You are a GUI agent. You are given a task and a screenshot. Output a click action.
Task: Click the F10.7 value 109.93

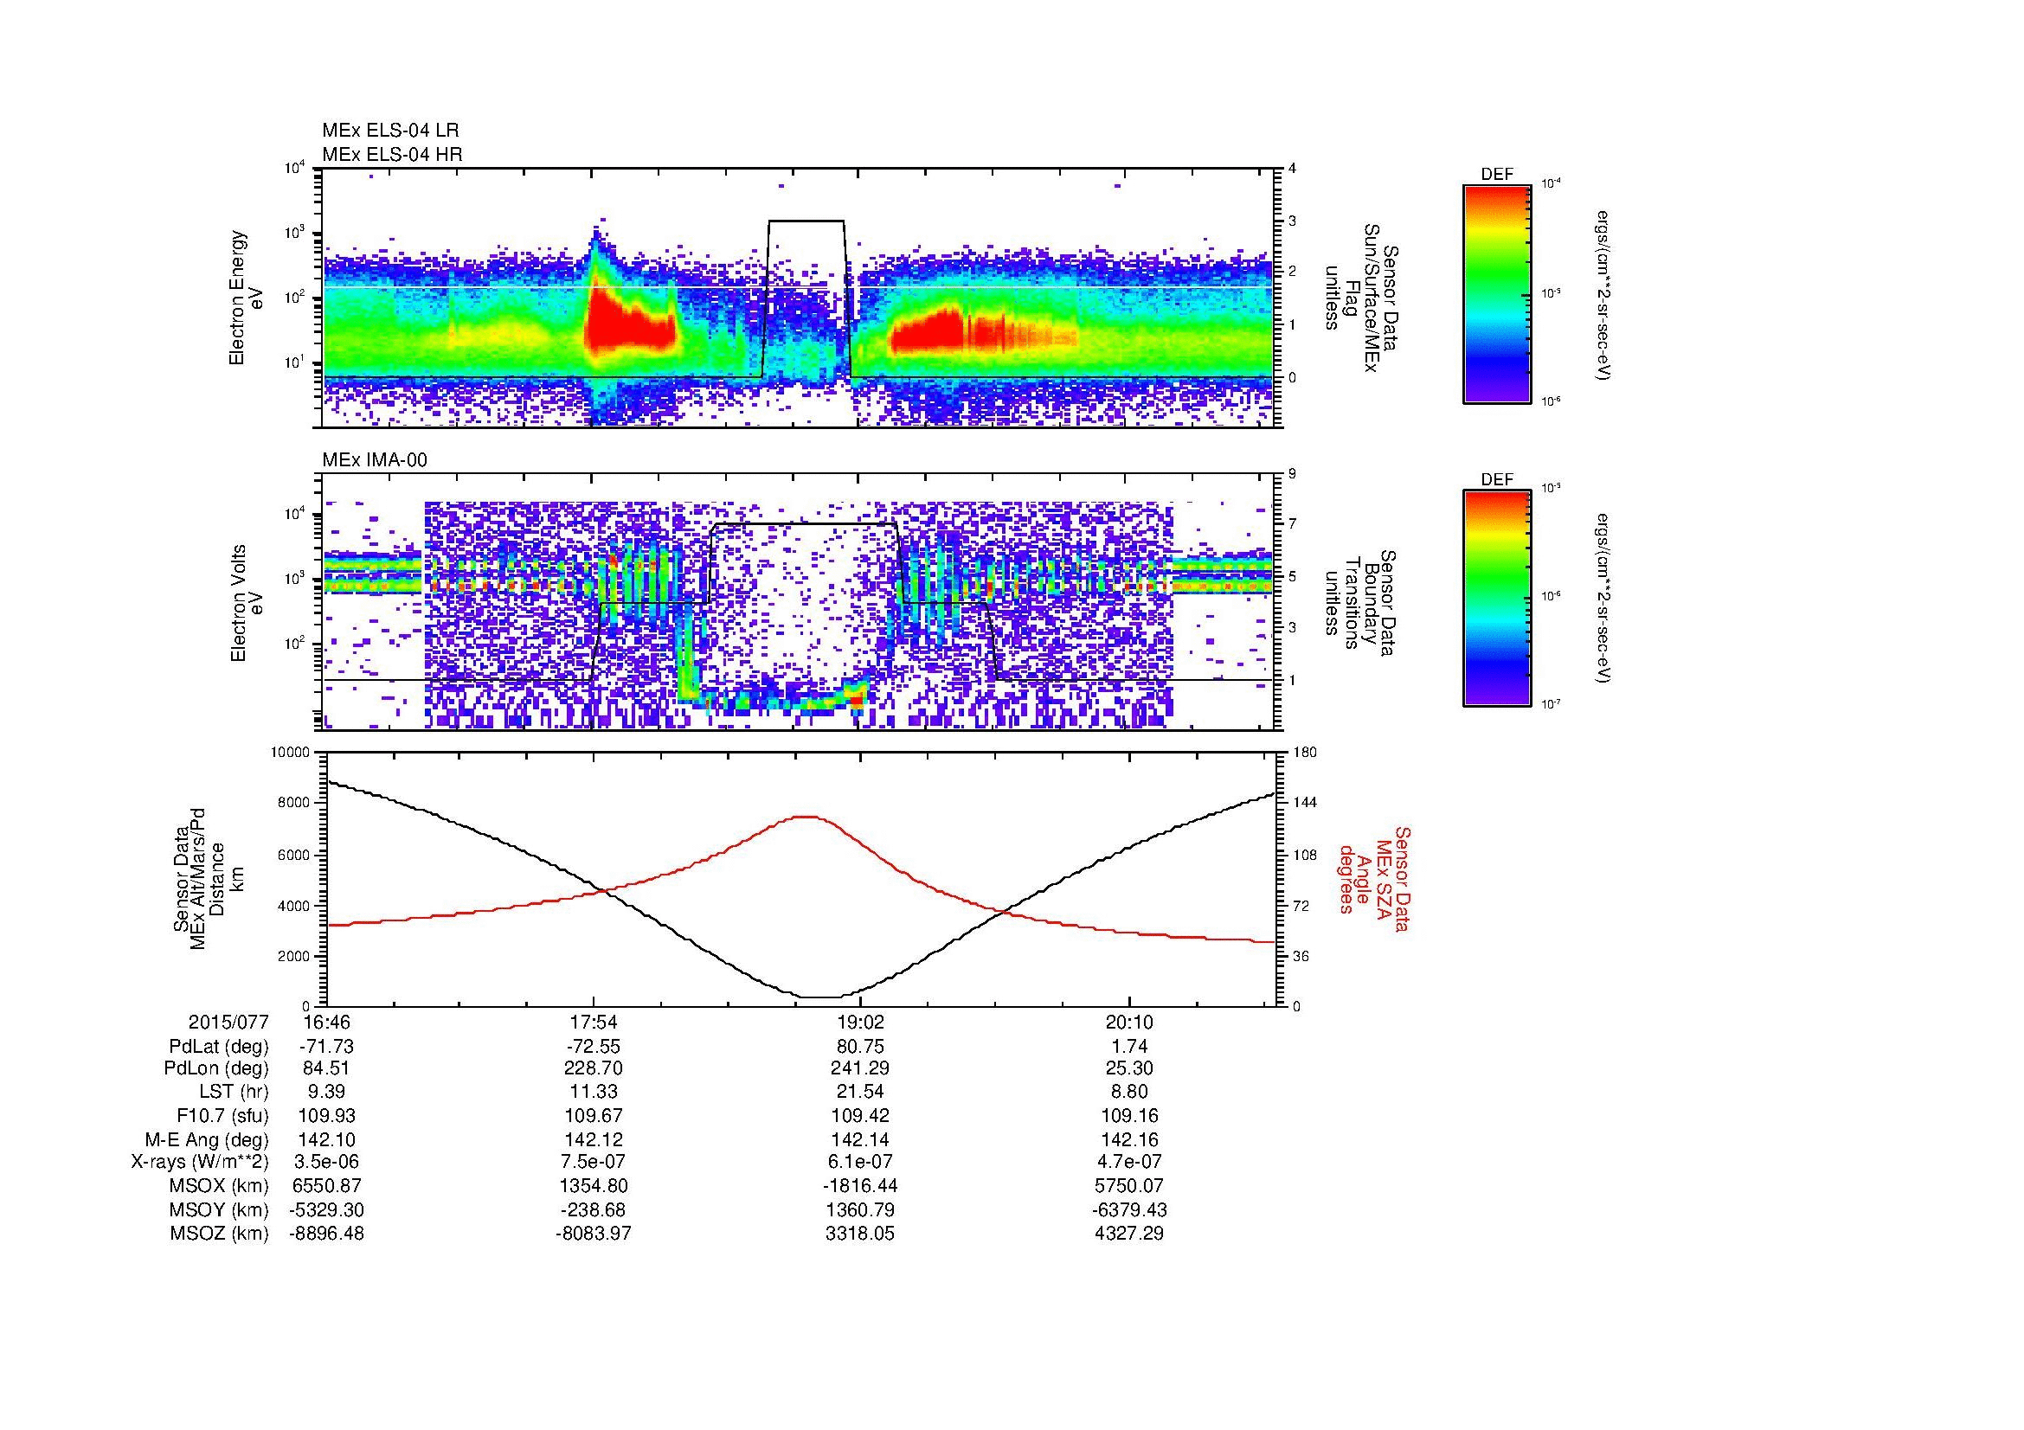[x=326, y=1115]
